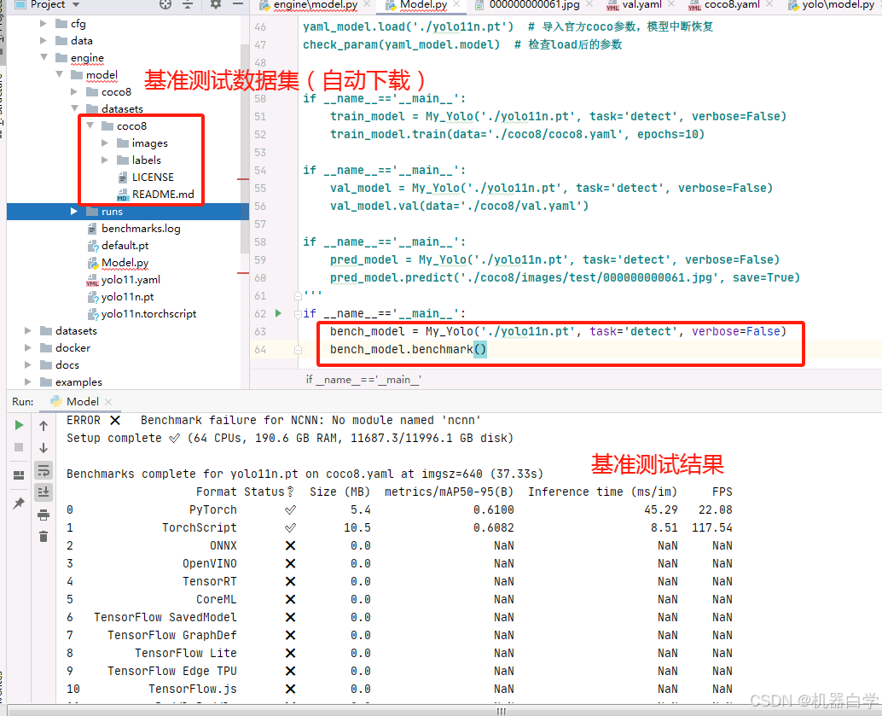
Task: Click the fold marker at line 61
Action: pos(298,296)
